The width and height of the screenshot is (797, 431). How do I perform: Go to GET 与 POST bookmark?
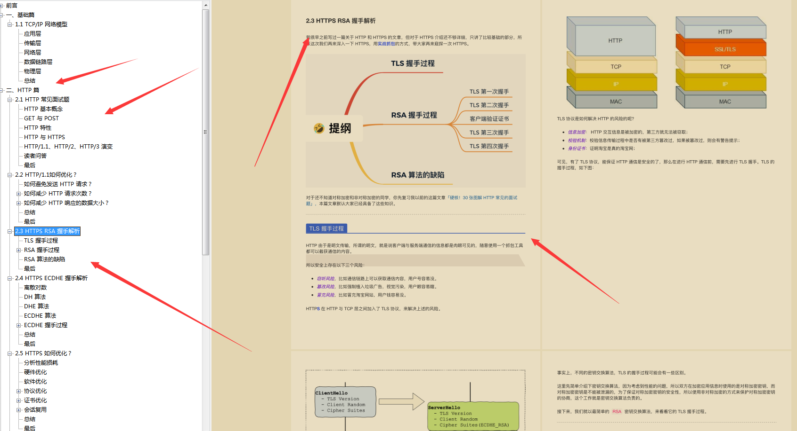point(41,118)
